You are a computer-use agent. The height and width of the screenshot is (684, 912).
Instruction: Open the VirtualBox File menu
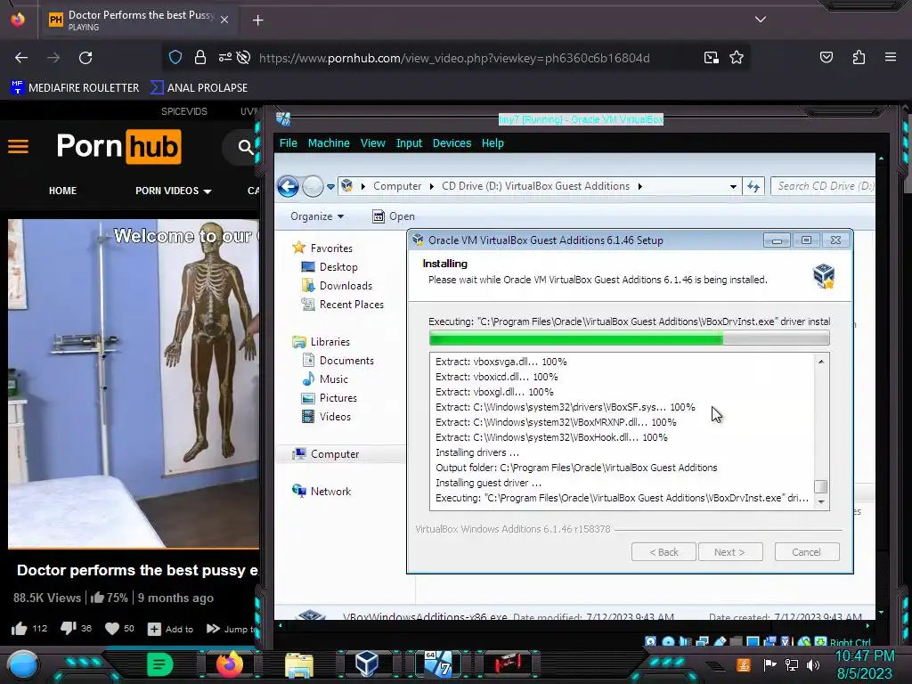click(288, 143)
